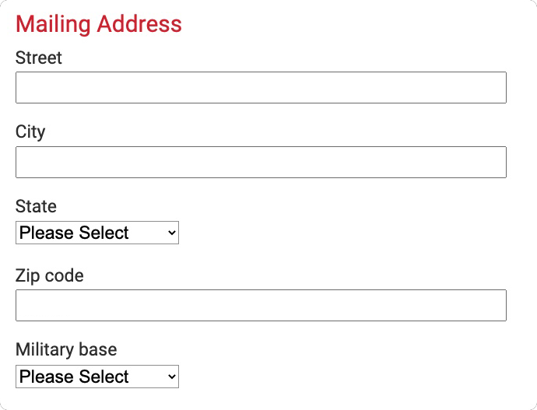This screenshot has width=537, height=410.
Task: Click the State field label
Action: click(36, 206)
